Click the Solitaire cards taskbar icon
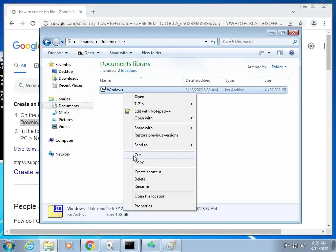 click(x=110, y=245)
